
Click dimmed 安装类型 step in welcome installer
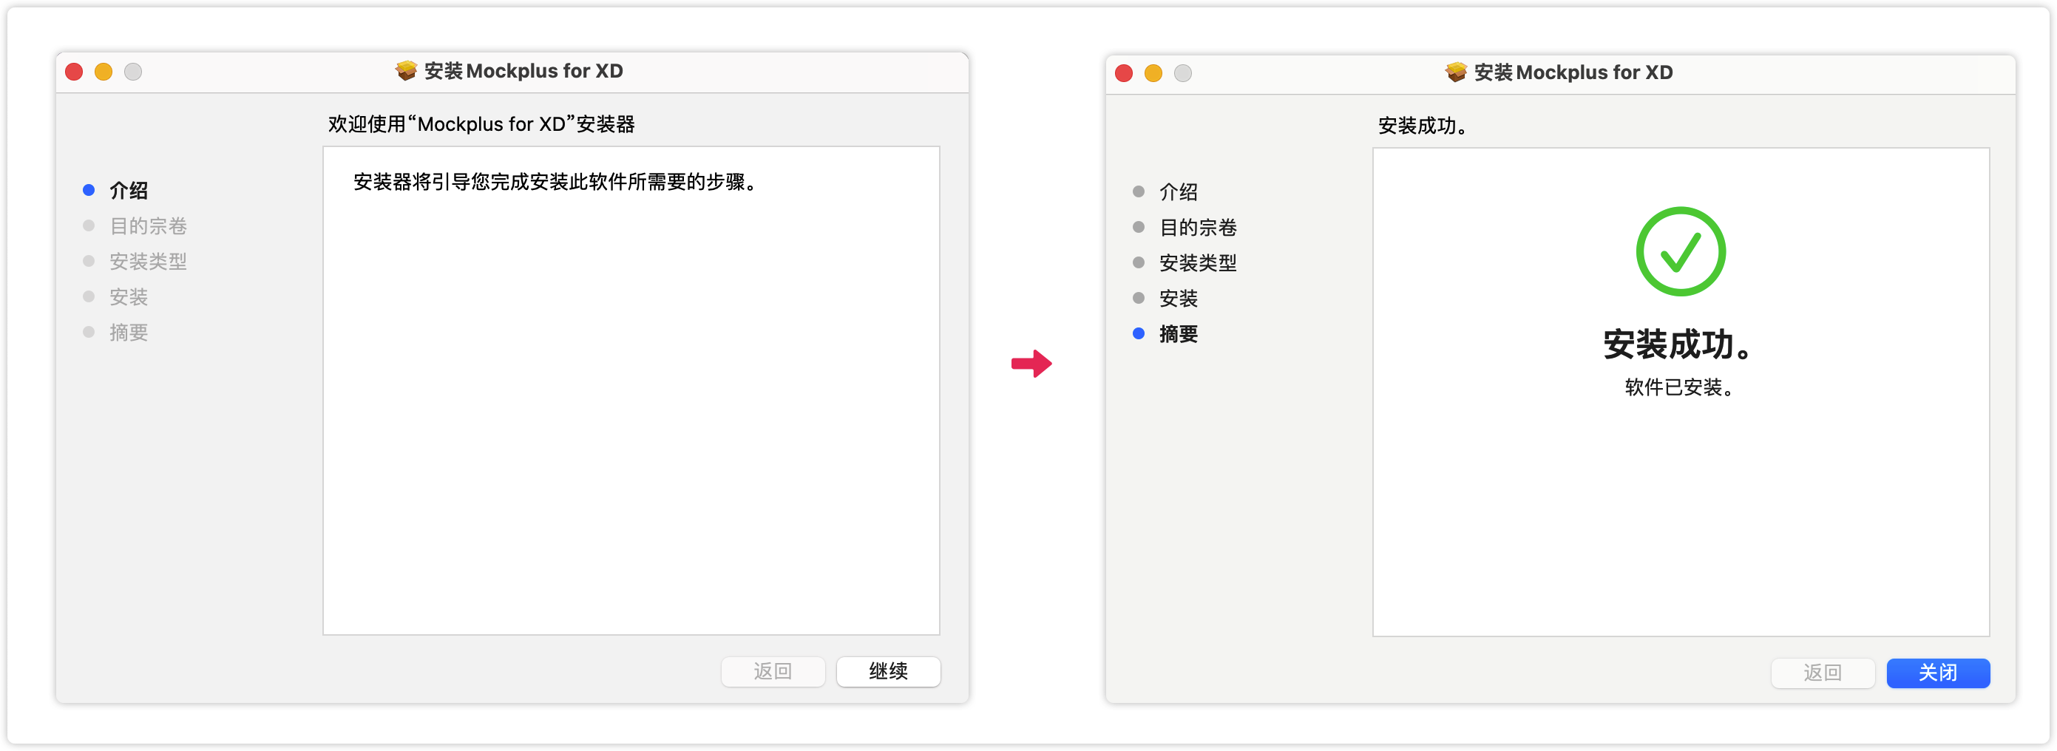(148, 262)
